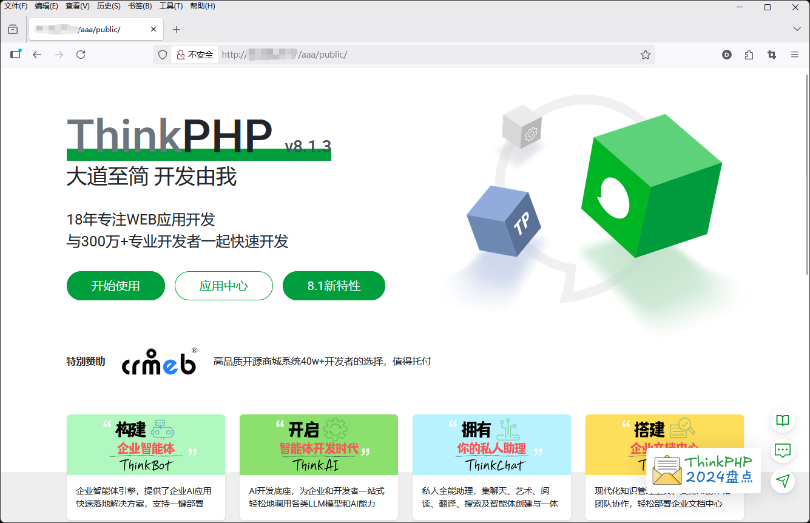This screenshot has height=523, width=810.
Task: Open the 查看(V) menu
Action: (x=78, y=6)
